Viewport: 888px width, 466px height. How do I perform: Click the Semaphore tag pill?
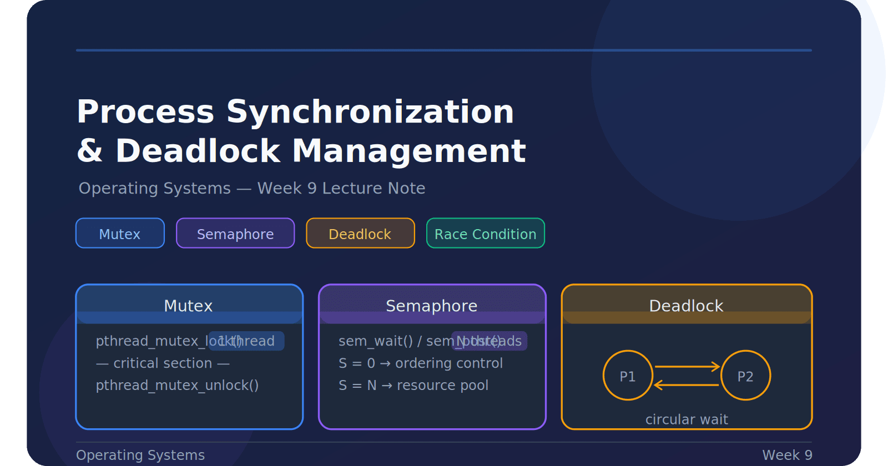pyautogui.click(x=235, y=233)
